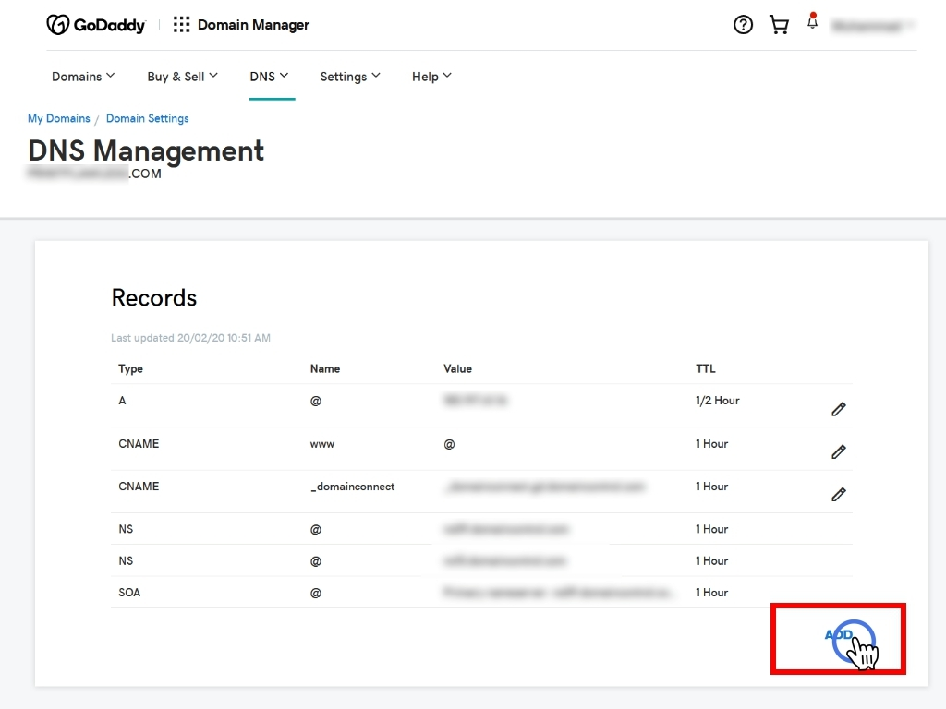Click the SOA record type cell
Viewport: 946px width, 709px height.
[129, 593]
